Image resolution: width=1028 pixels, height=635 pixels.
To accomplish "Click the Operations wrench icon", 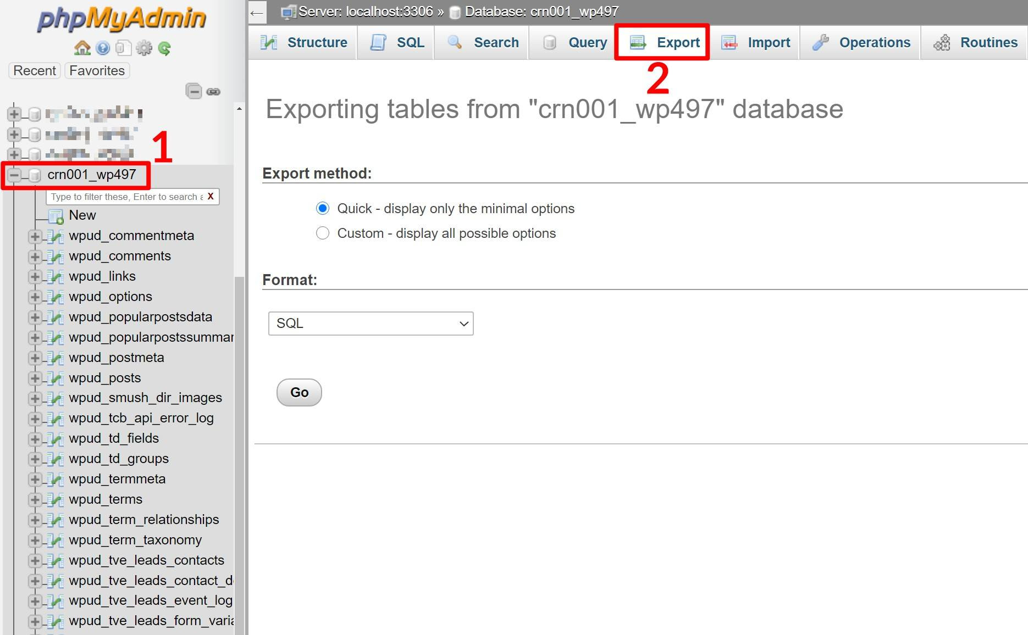I will (x=821, y=42).
